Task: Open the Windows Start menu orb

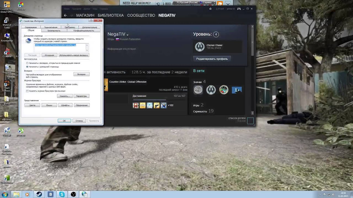Action: (5, 194)
